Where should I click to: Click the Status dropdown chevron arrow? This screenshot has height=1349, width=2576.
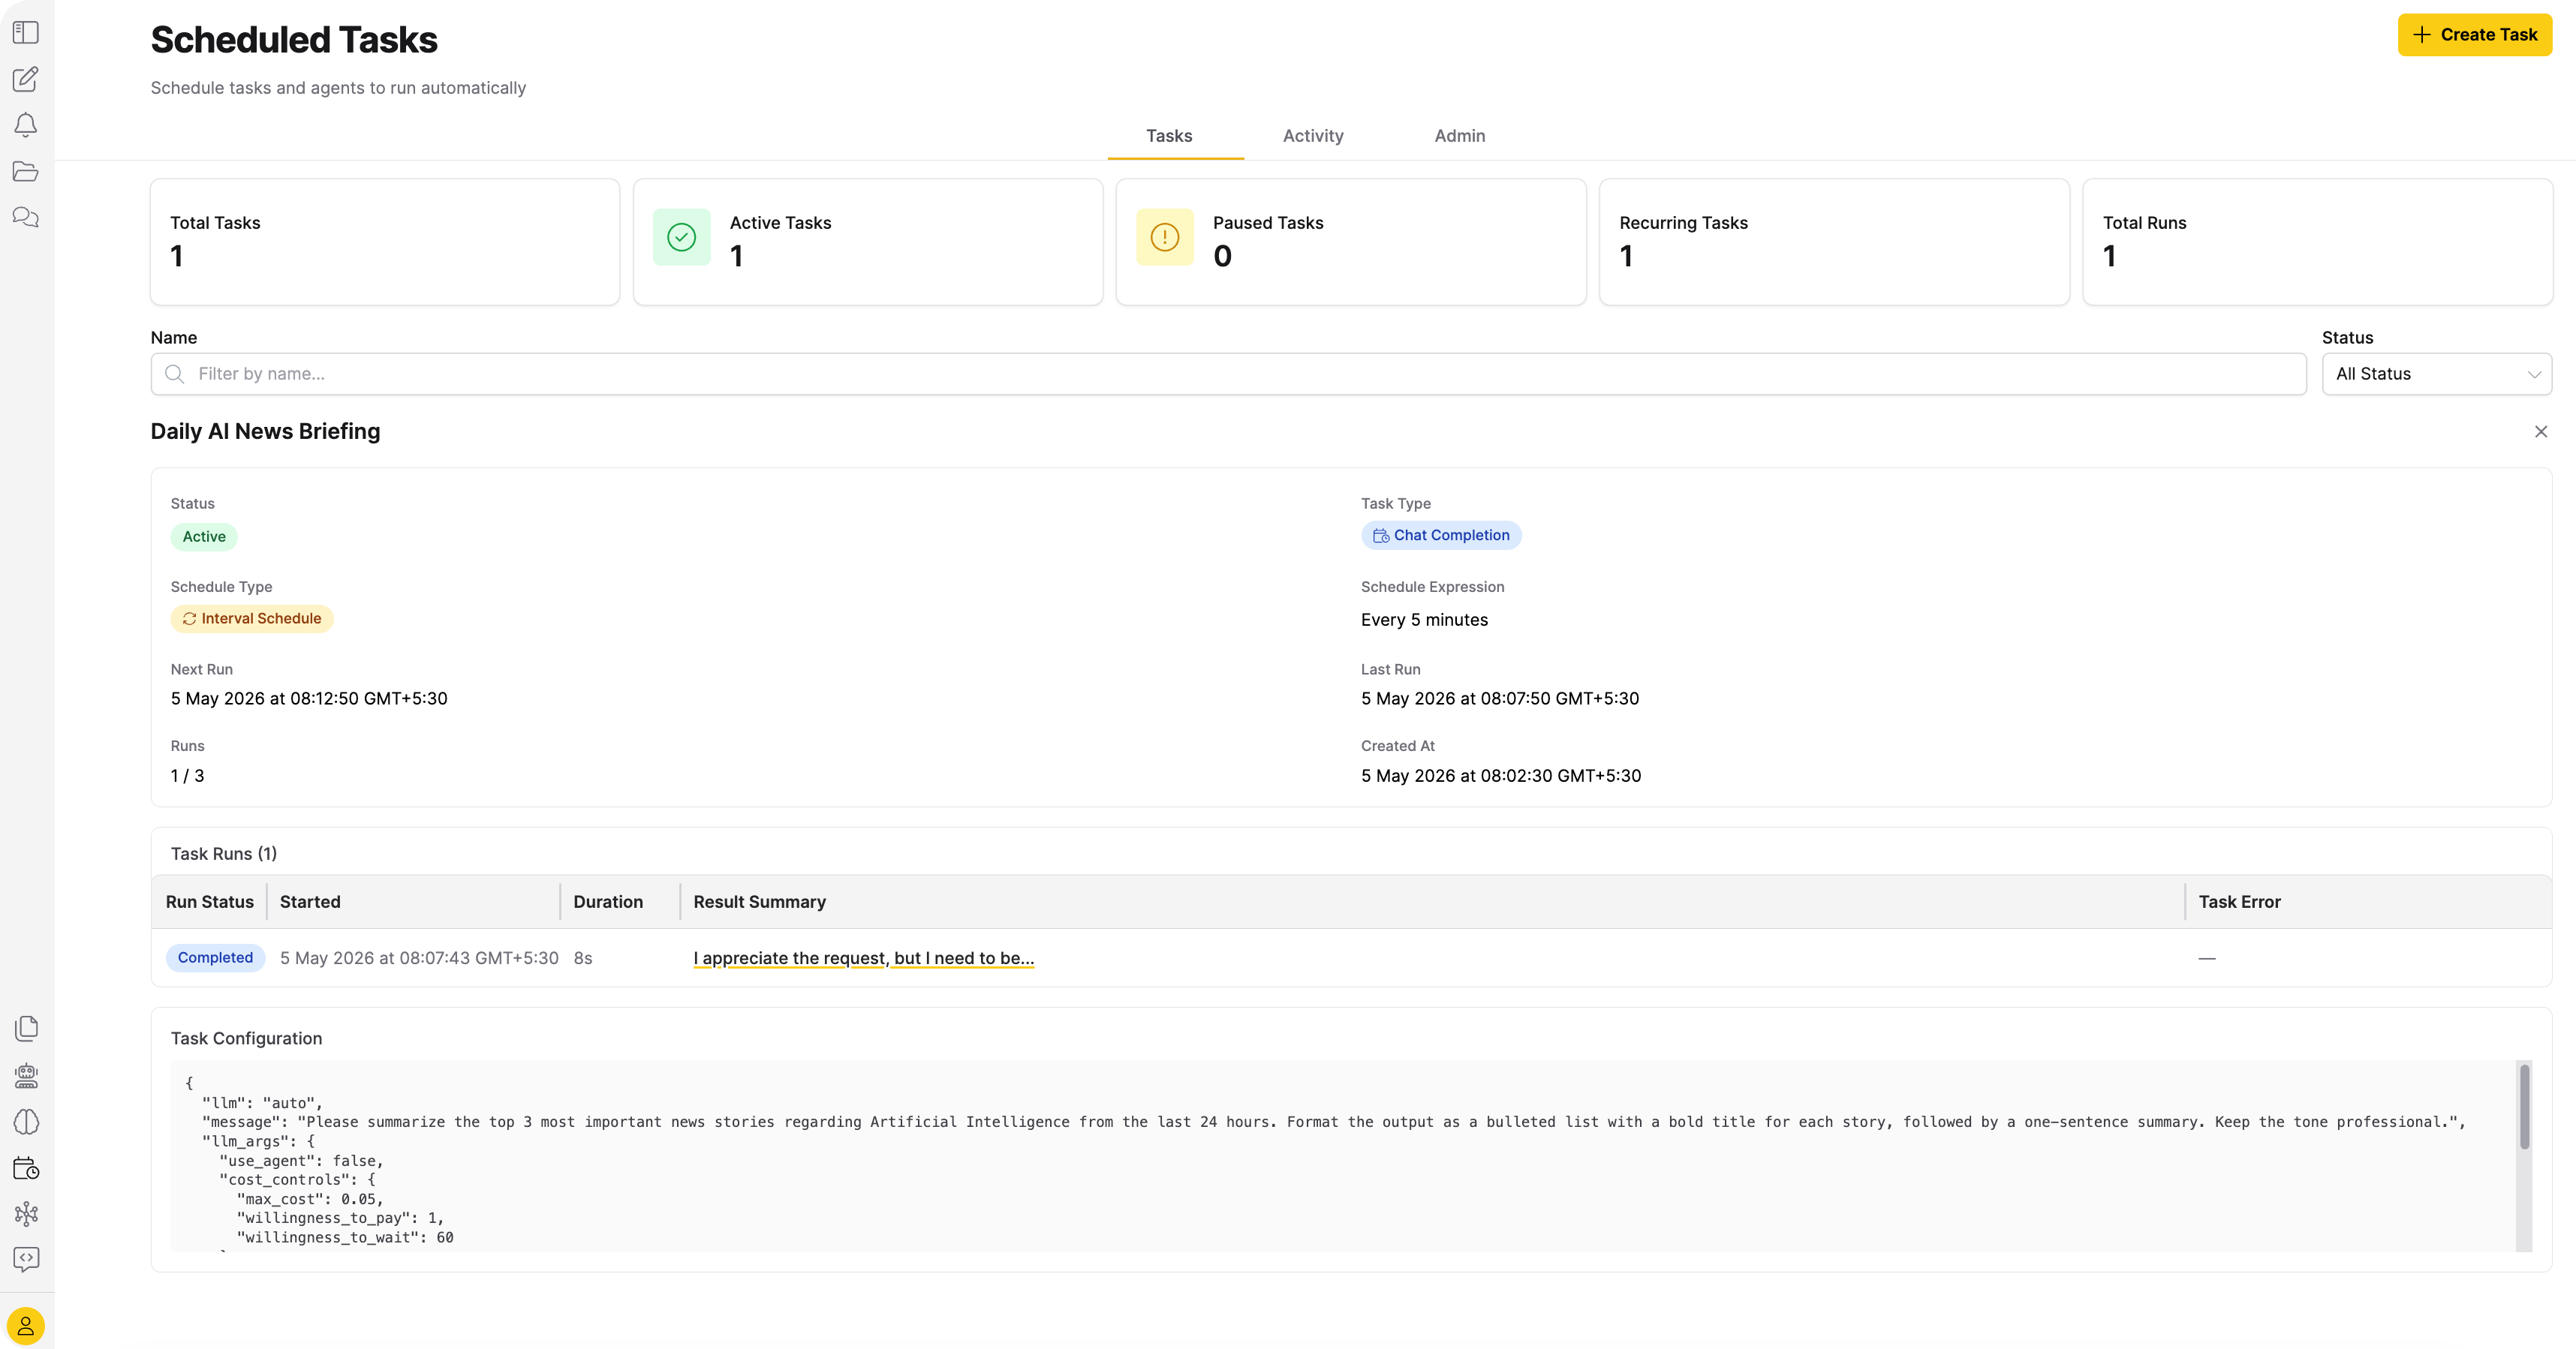pyautogui.click(x=2534, y=374)
